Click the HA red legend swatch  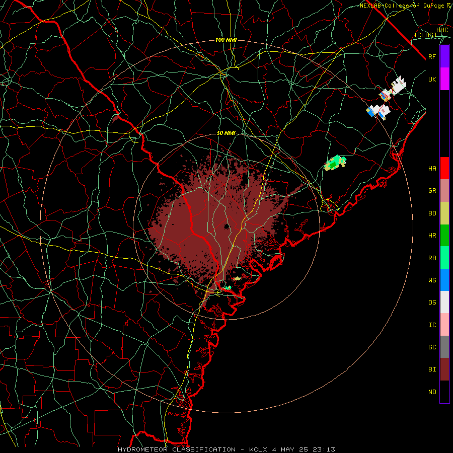(444, 168)
